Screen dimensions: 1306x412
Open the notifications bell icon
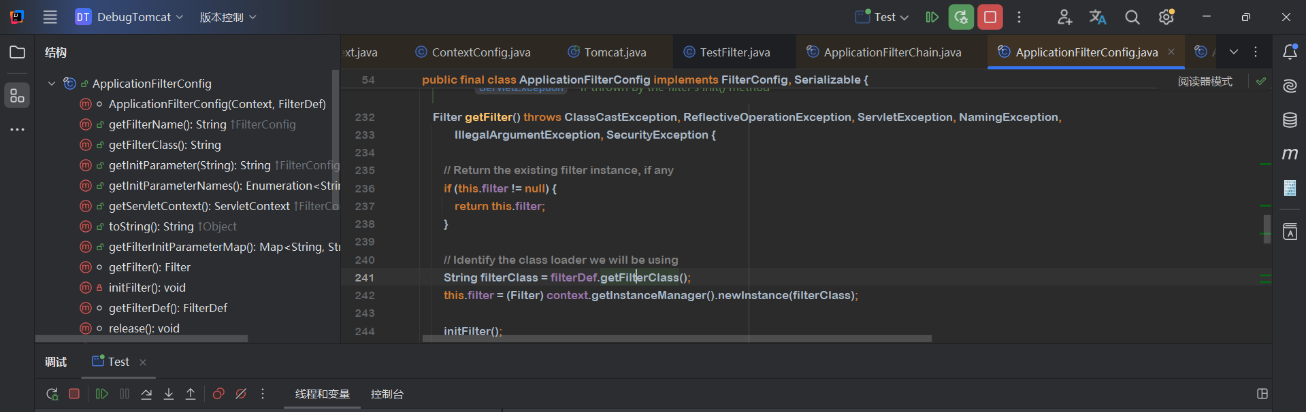click(x=1290, y=52)
